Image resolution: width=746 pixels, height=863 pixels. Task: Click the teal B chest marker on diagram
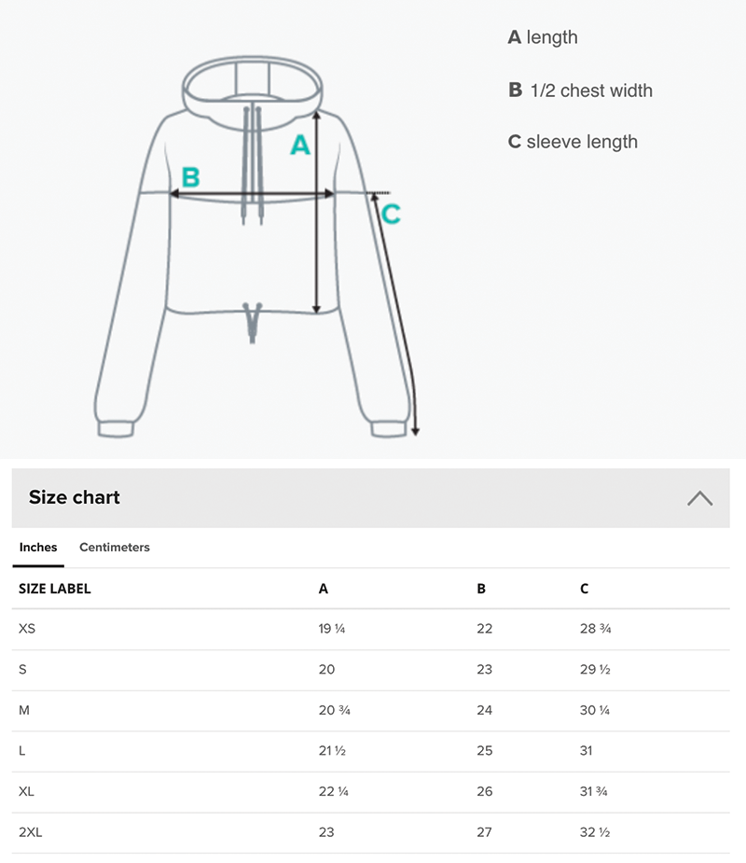(x=191, y=177)
